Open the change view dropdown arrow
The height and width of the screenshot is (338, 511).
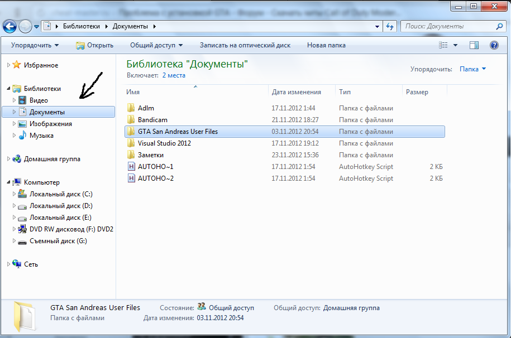click(456, 45)
